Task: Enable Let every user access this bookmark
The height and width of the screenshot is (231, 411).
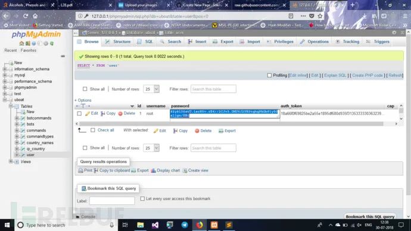Action: point(142,198)
